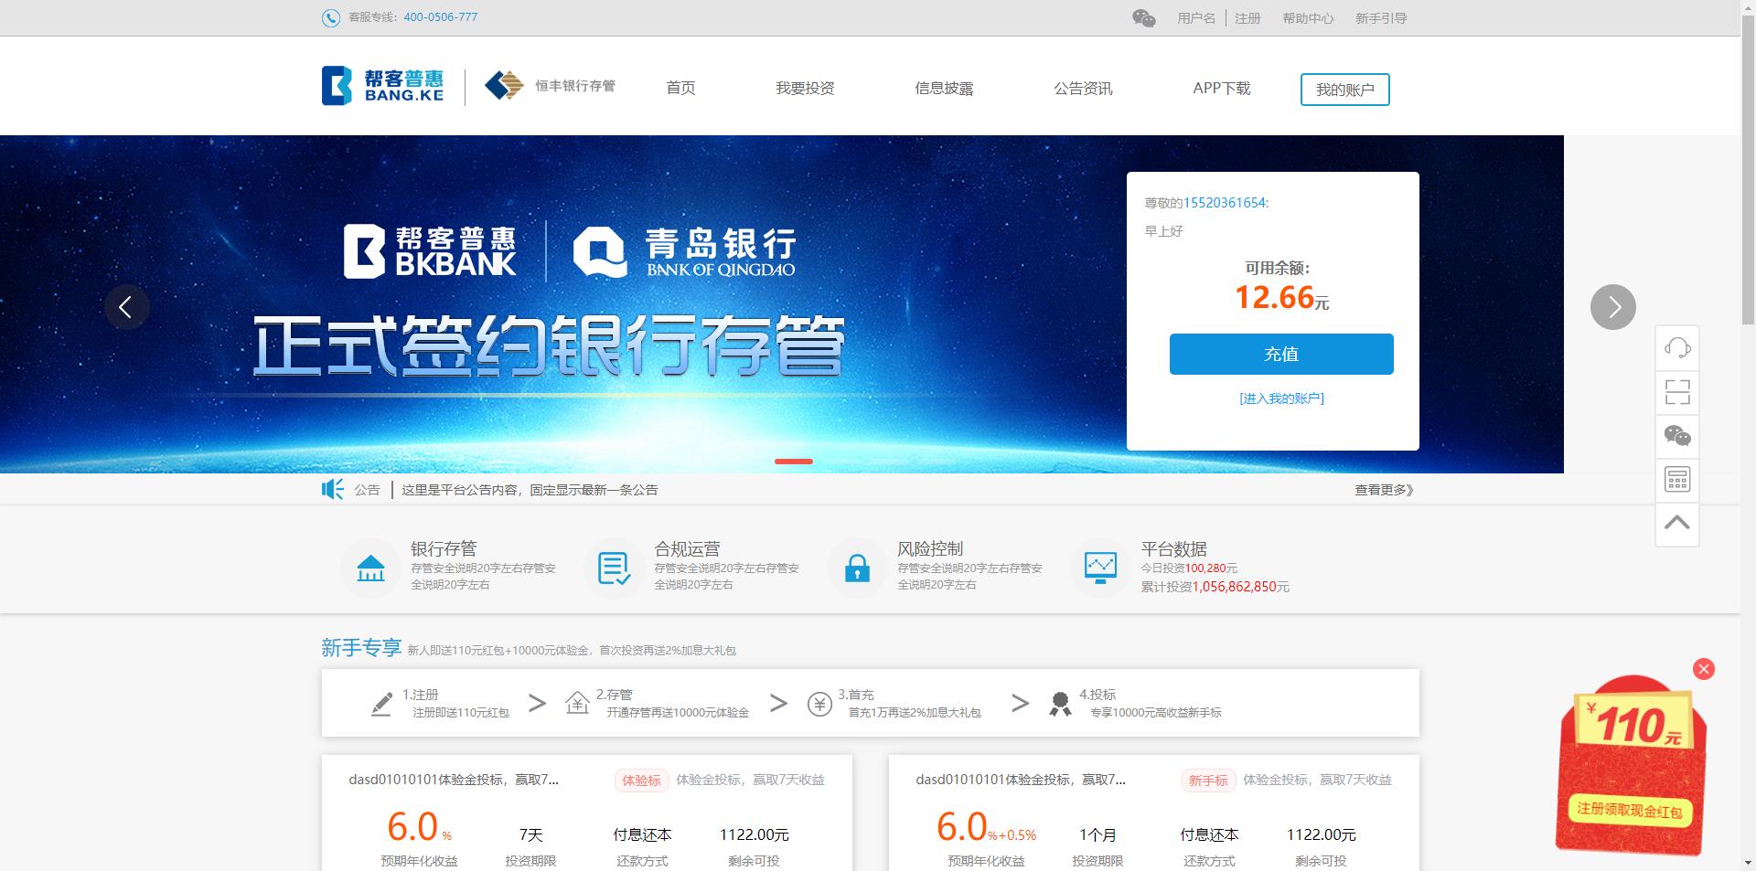Click the [进入我的账户] link
This screenshot has width=1756, height=871.
click(1281, 398)
